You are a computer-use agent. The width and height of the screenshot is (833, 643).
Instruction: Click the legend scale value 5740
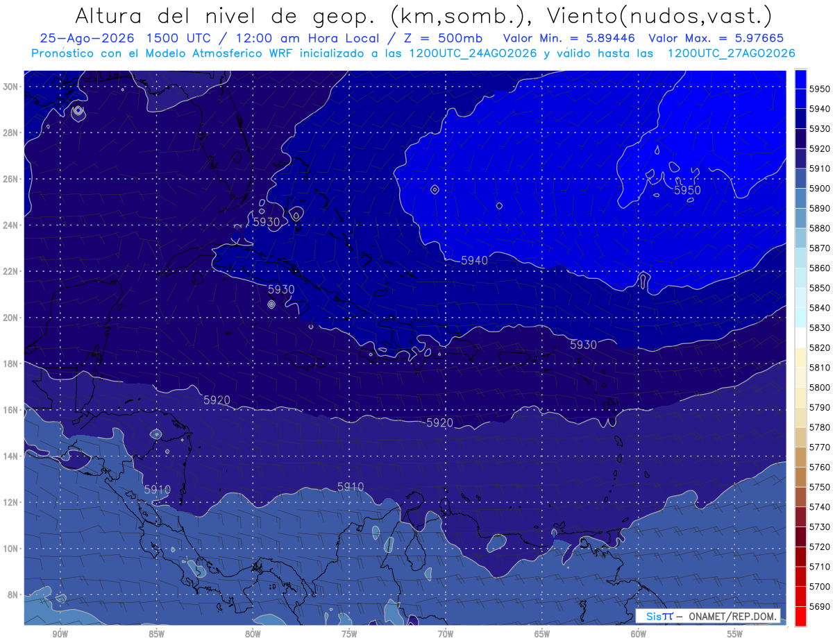[820, 507]
